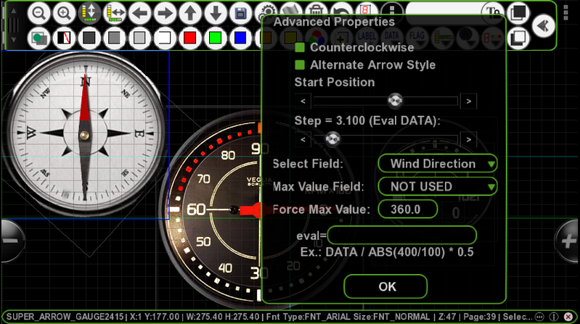Click the back arrow toolbar collapse icon

544,26
